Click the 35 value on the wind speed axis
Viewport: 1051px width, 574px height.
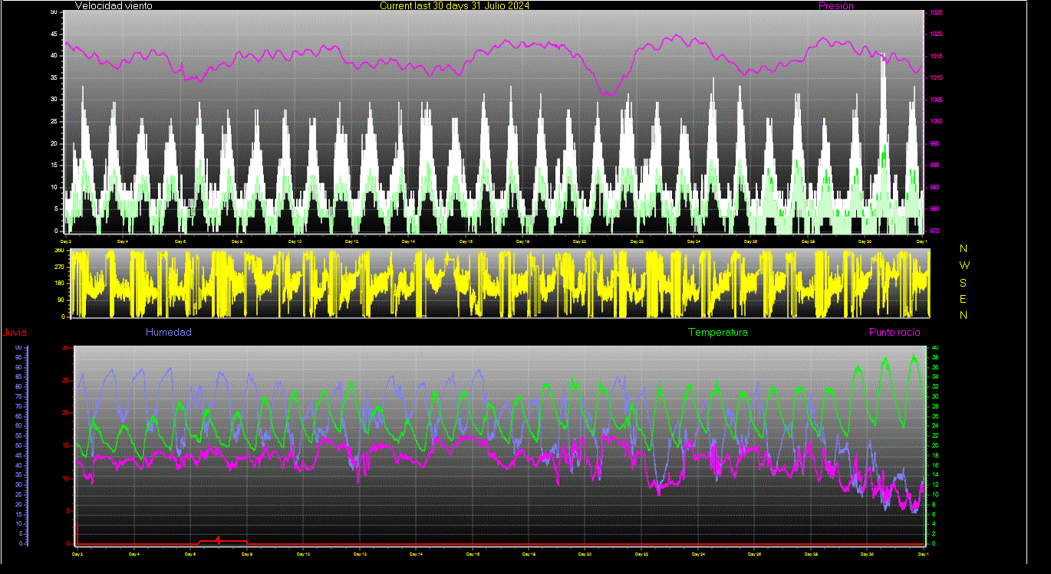click(x=53, y=77)
